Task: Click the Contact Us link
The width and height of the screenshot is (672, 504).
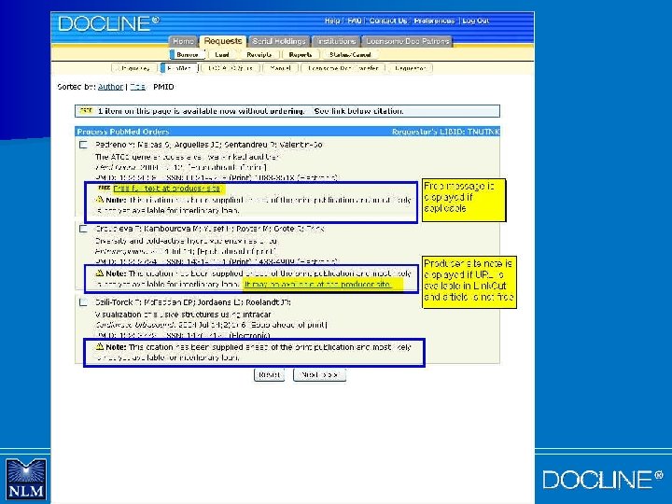Action: coord(388,21)
